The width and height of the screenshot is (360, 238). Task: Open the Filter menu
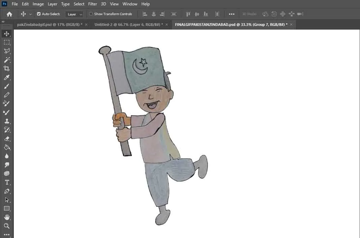tap(93, 4)
